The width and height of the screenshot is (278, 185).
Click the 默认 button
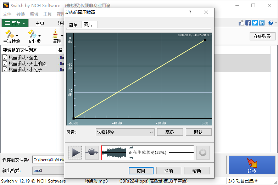(x=199, y=132)
